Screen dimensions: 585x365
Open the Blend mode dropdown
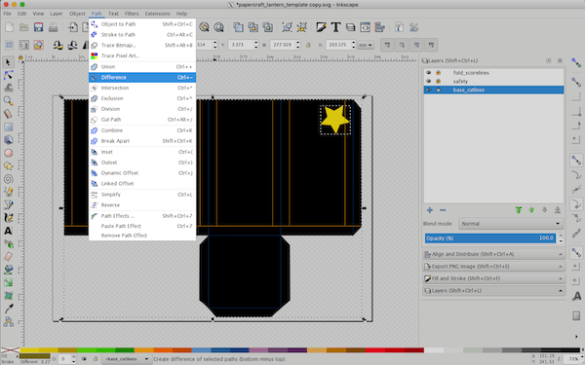pos(510,224)
